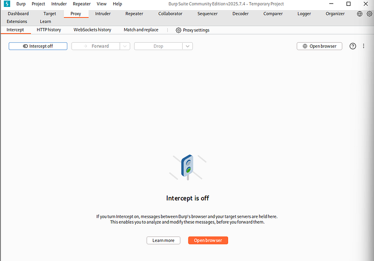This screenshot has height=261, width=374.
Task: Open the Decoder tab
Action: tap(240, 13)
